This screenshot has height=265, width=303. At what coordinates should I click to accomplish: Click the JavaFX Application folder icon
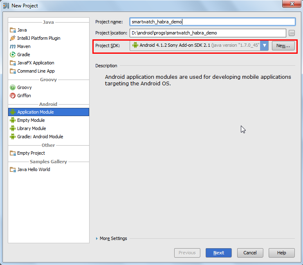pyautogui.click(x=13, y=63)
